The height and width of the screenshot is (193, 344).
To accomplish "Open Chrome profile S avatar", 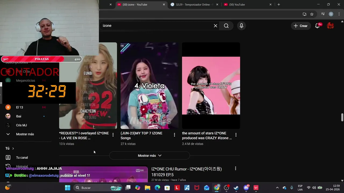I will 331,14.
